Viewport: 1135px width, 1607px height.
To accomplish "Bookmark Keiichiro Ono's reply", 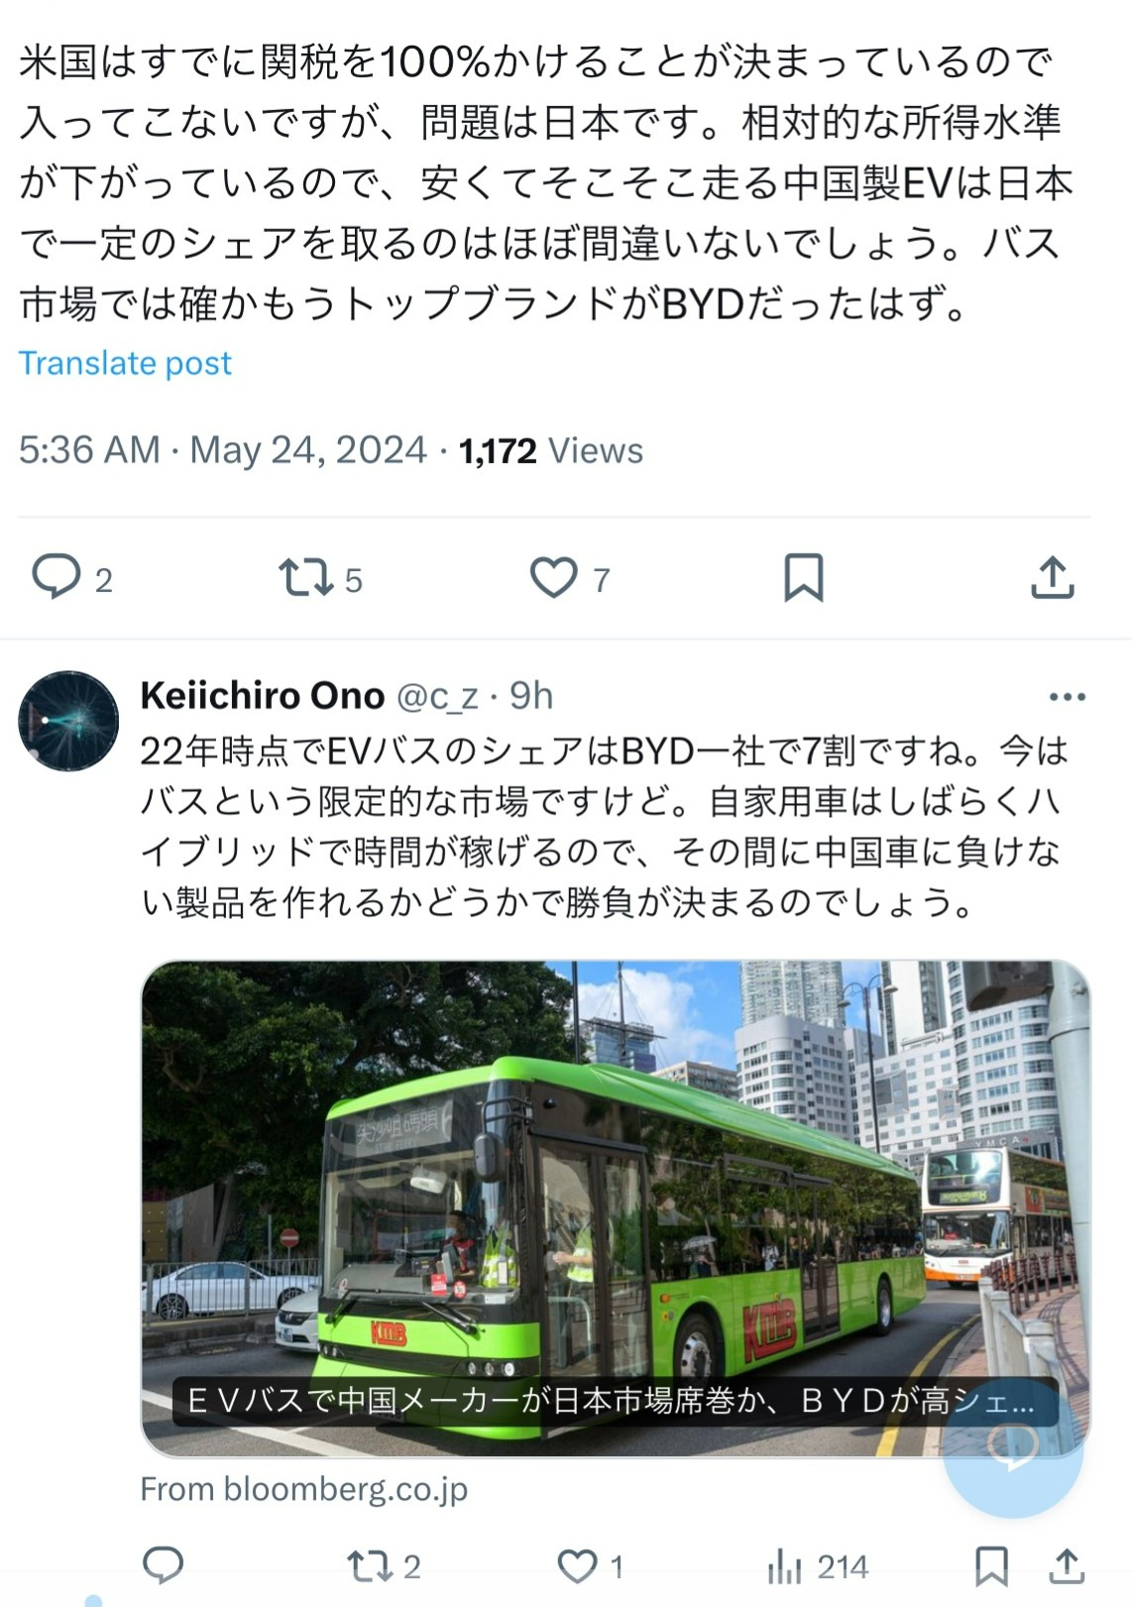I will [991, 1566].
